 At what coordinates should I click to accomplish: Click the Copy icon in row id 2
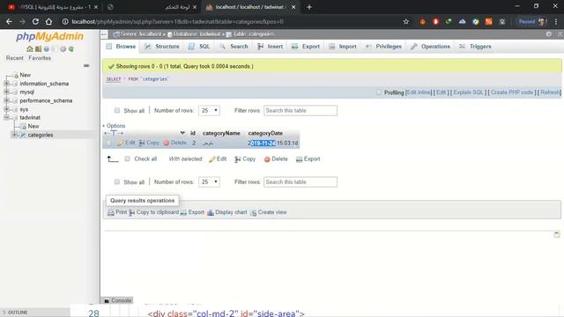[142, 143]
